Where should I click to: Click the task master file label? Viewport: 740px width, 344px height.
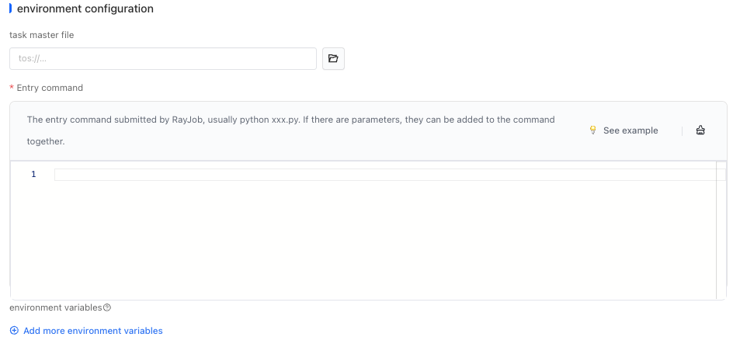(x=42, y=35)
